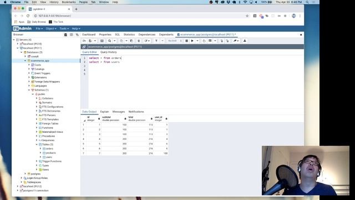Select the Materialized Views tree node
The width and height of the screenshot is (355, 200).
(x=53, y=132)
